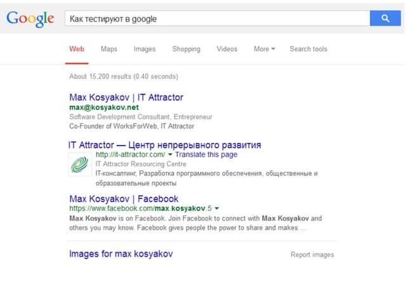This screenshot has height=305, width=406.
Task: Open the More search categories dropdown
Action: 265,49
